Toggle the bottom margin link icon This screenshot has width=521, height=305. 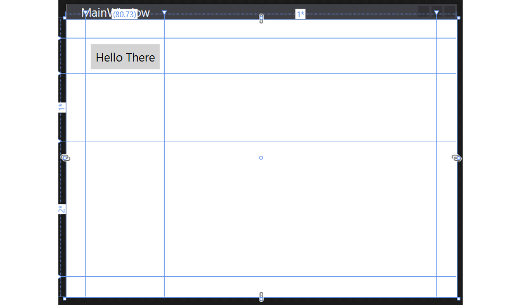(261, 296)
